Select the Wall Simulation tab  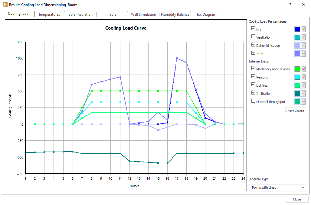click(143, 14)
